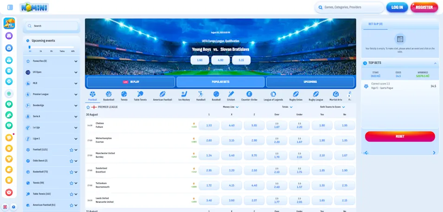Click the magnifier icon in the top search bar
This screenshot has height=212, width=443.
(x=321, y=7)
